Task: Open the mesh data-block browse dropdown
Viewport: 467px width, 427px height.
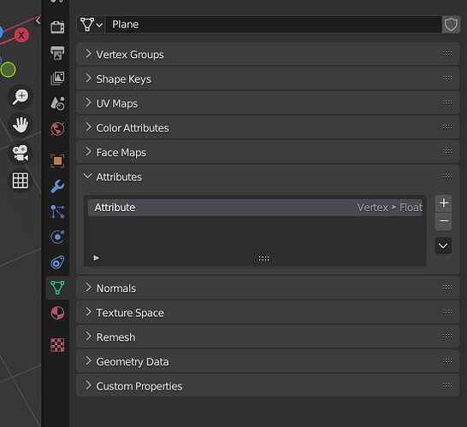Action: pyautogui.click(x=92, y=25)
